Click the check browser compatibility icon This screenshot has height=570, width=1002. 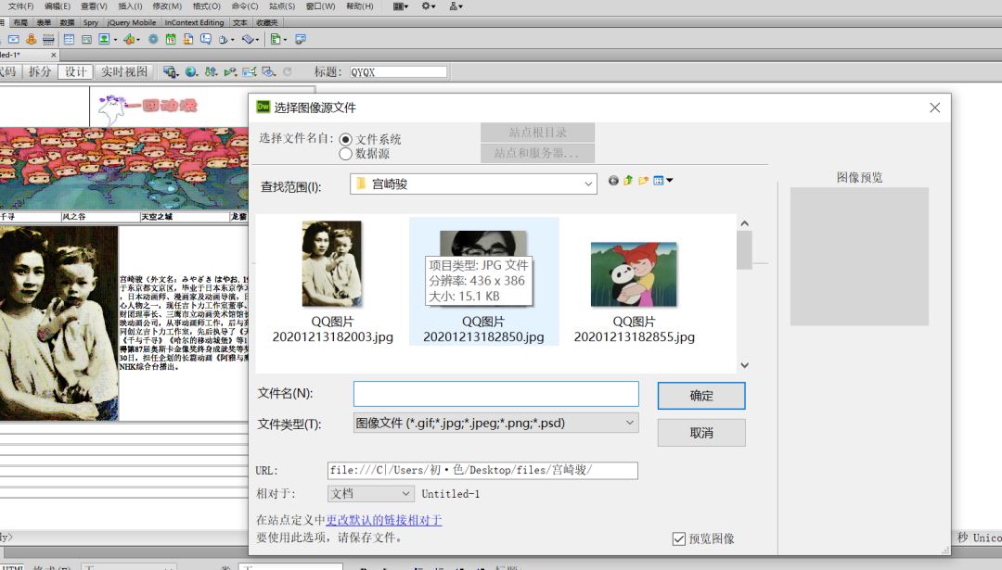[x=250, y=71]
